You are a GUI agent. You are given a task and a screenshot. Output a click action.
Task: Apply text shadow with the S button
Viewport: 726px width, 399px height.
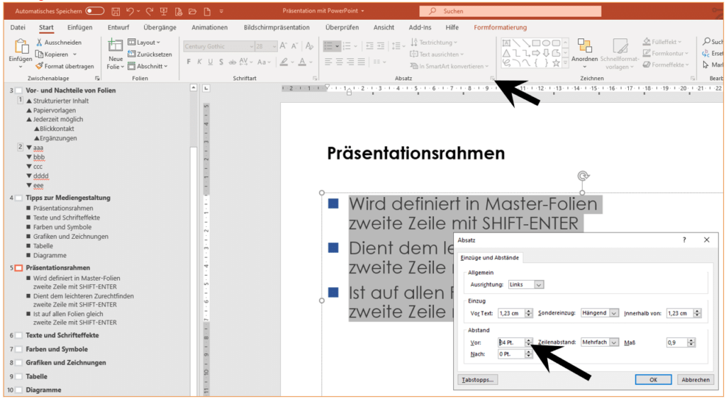click(x=221, y=62)
